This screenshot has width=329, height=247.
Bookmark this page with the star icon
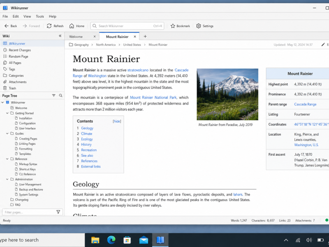point(180,26)
